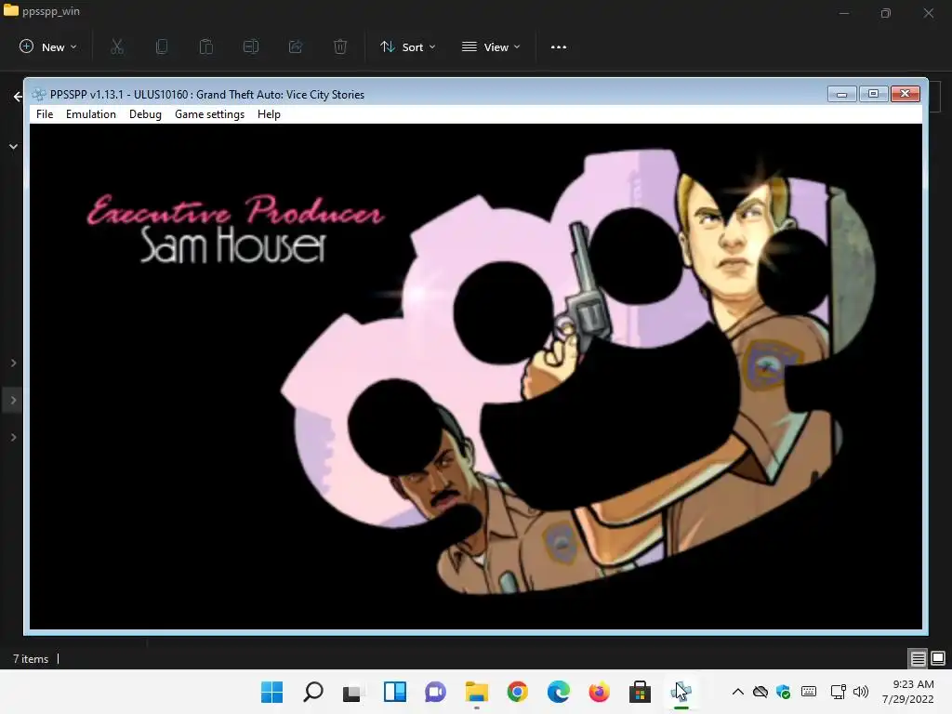
Task: Open the volume tray icon
Action: point(860,692)
